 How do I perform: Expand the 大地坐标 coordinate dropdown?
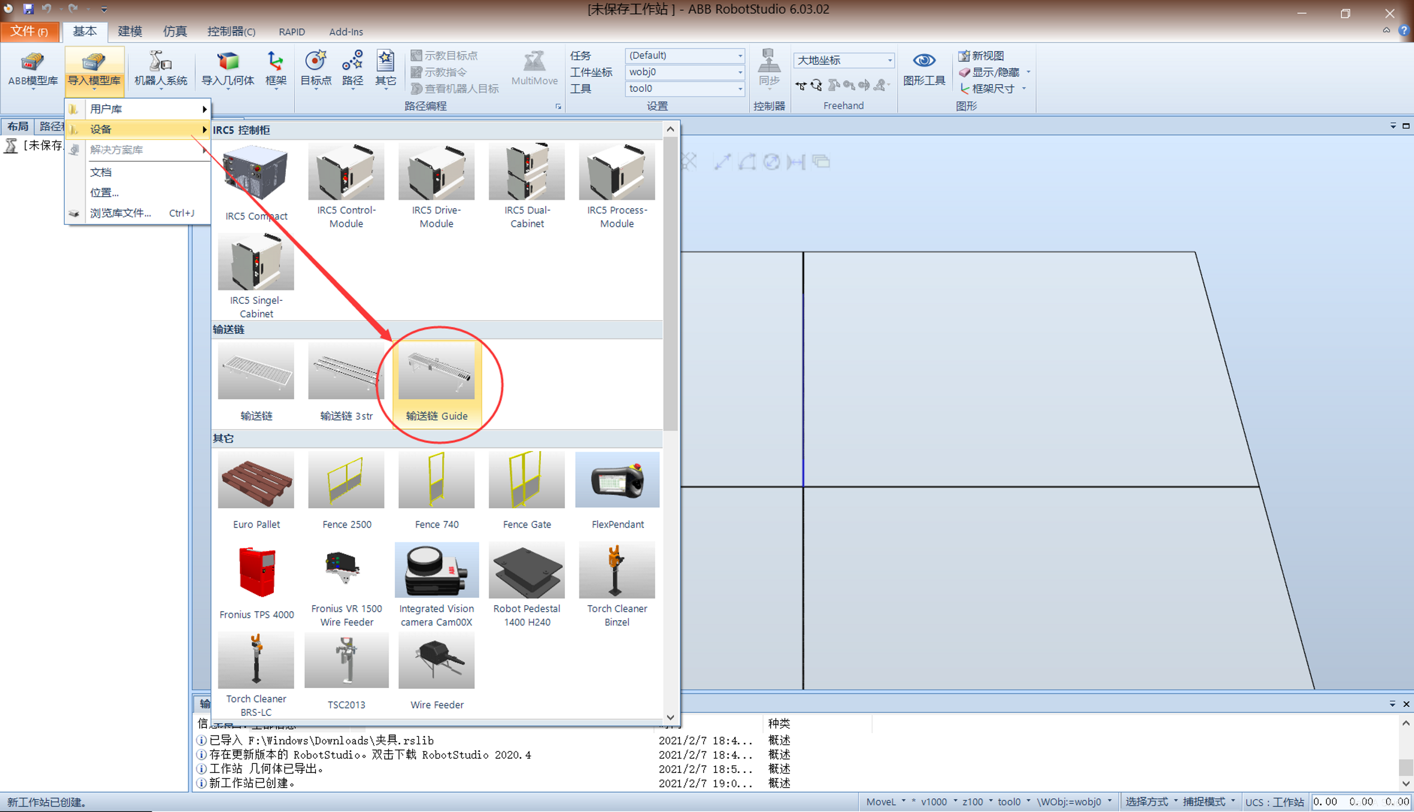pyautogui.click(x=844, y=60)
